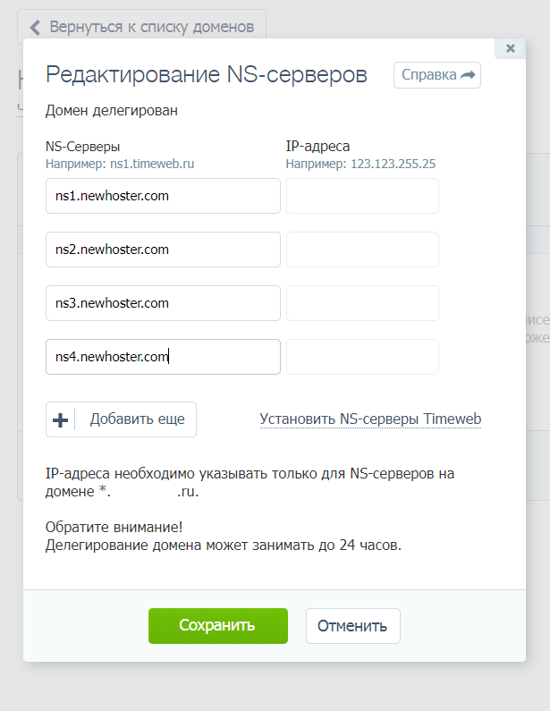The height and width of the screenshot is (711, 550).
Task: Click Установить NS-серверы Timeweb link
Action: click(x=370, y=419)
